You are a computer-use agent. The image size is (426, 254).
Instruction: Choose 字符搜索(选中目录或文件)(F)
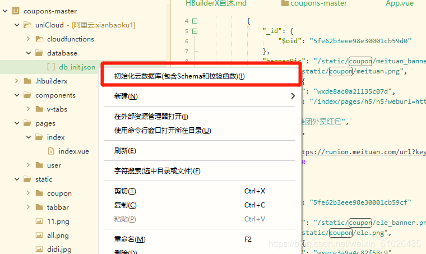(x=200, y=171)
